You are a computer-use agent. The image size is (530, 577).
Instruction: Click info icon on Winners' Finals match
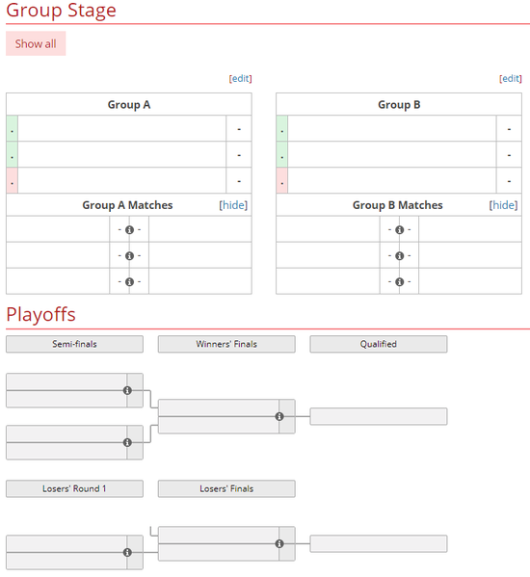tap(279, 416)
